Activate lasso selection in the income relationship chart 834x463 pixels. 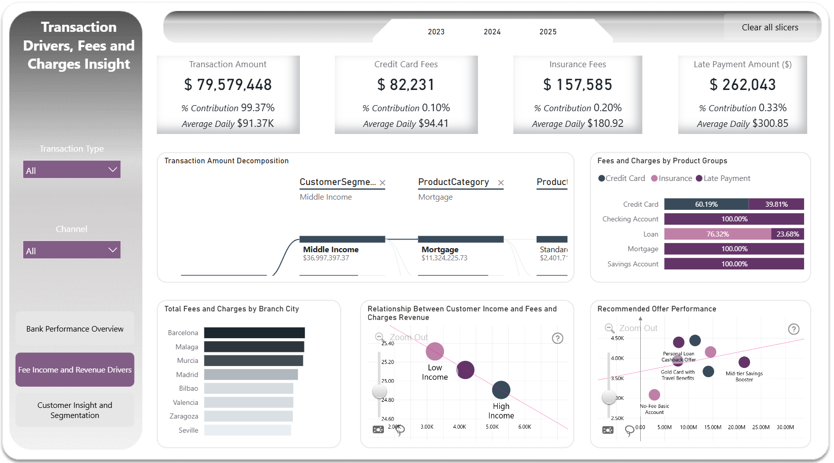coord(400,430)
